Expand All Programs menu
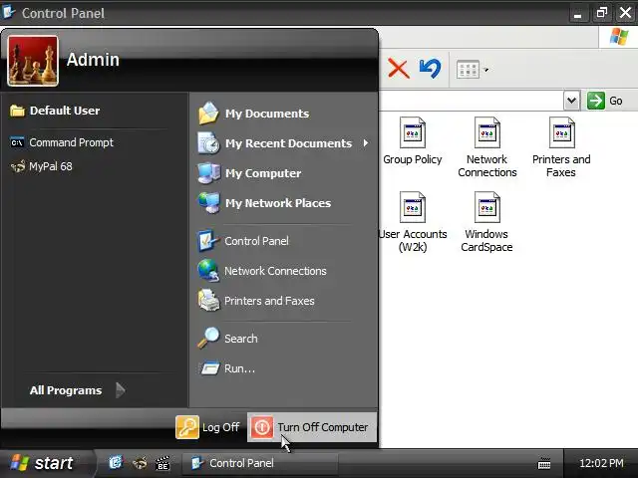The height and width of the screenshot is (478, 638). point(78,390)
